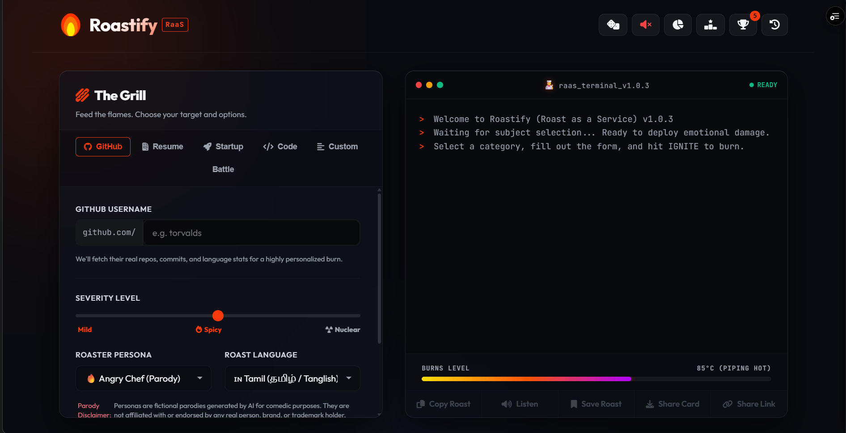Open the Roaster Persona dropdown
This screenshot has height=433, width=846.
(144, 378)
